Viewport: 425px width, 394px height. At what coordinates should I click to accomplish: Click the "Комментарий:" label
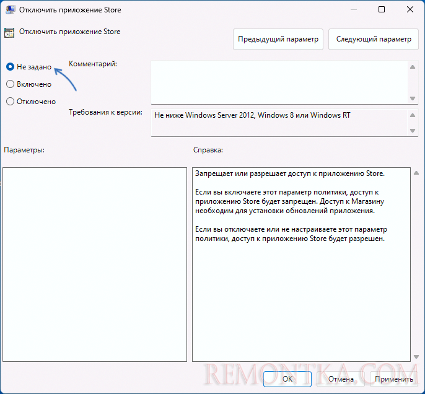(x=93, y=64)
